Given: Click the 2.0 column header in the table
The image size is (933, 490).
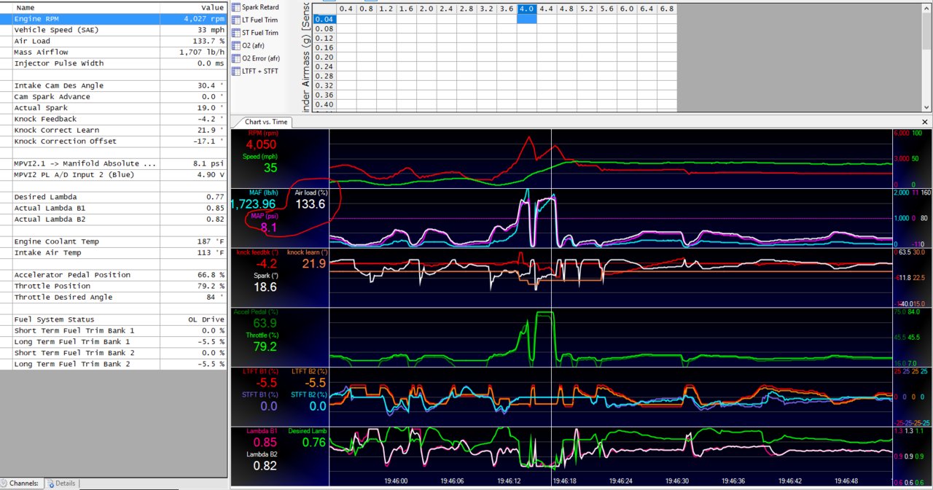Looking at the screenshot, I should (426, 9).
